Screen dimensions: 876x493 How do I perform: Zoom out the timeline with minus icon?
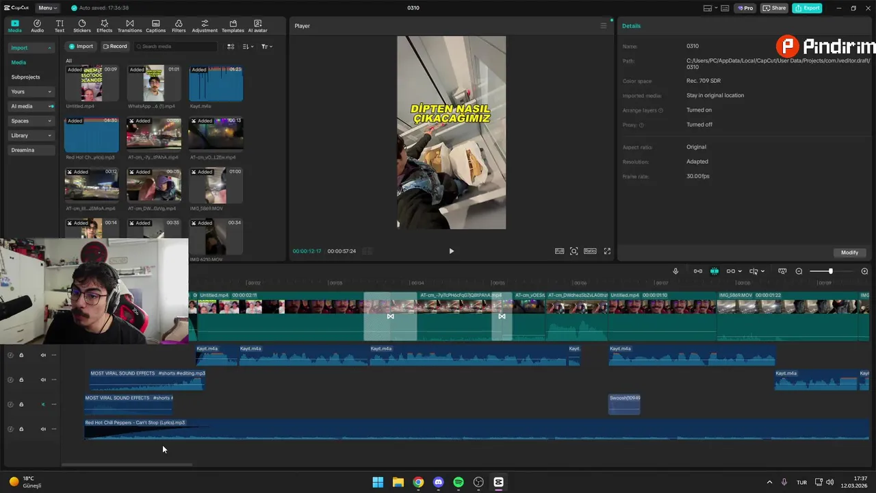pos(799,271)
